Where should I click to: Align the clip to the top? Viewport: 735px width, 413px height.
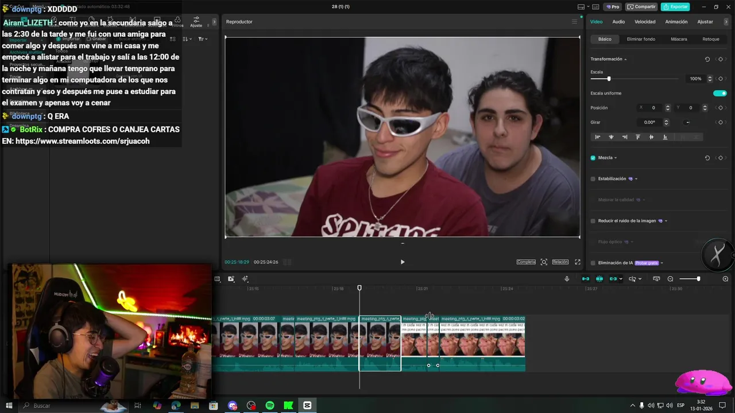[638, 137]
